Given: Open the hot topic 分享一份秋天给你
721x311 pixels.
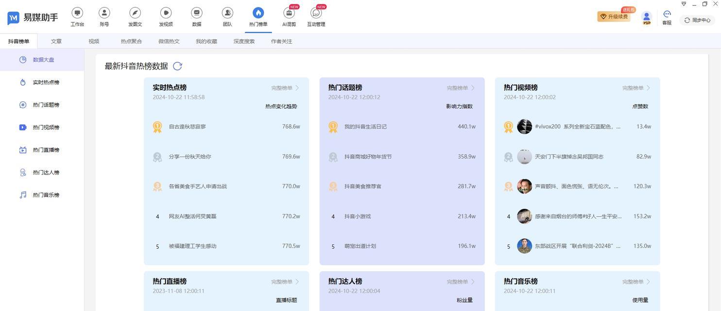Looking at the screenshot, I should [190, 156].
